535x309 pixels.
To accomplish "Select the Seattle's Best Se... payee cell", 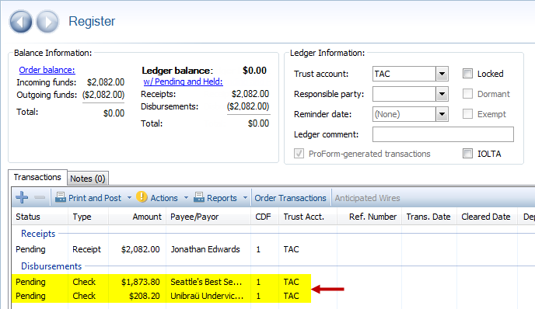I will click(206, 282).
